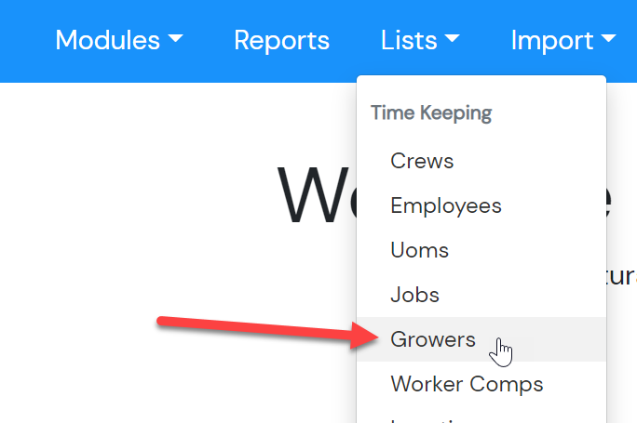Select the cut-off item below Worker Comps
This screenshot has height=423, width=637.
coord(481,417)
